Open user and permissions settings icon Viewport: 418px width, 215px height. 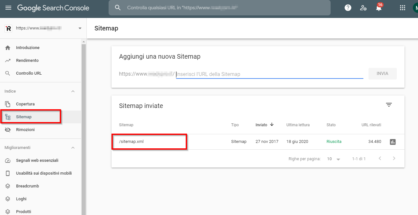[x=363, y=8]
